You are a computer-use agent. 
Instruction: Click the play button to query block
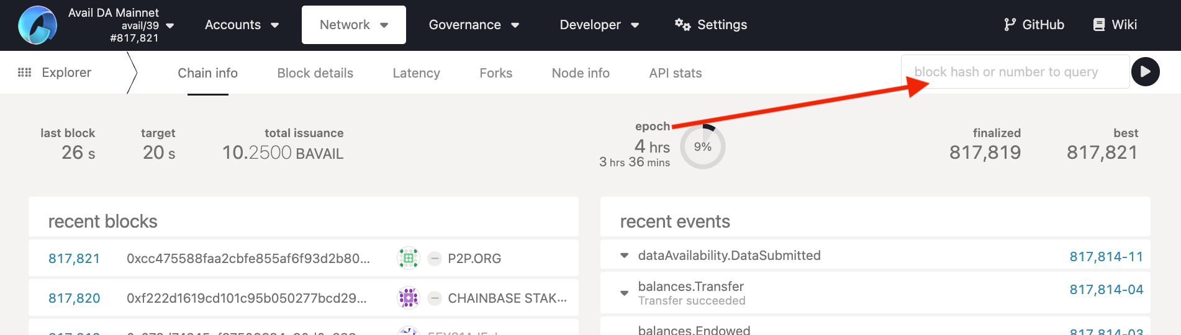tap(1145, 72)
